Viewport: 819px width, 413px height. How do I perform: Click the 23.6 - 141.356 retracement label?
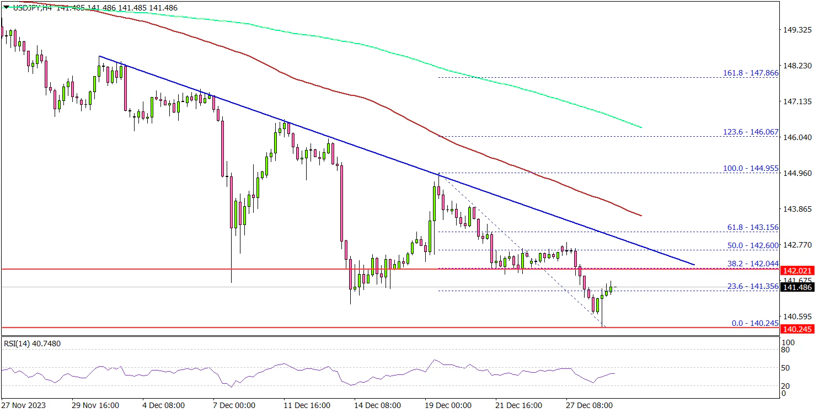(753, 286)
